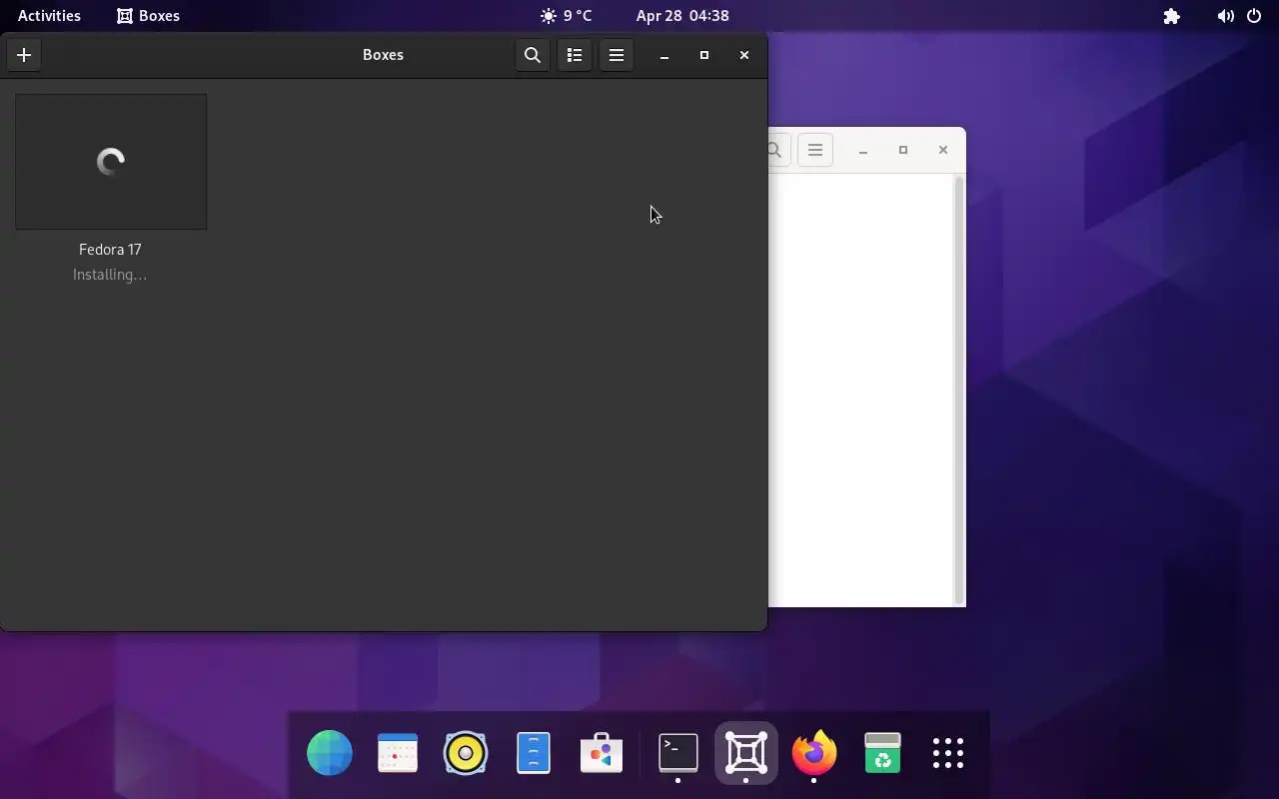This screenshot has height=799, width=1279.
Task: Open the Calendar app in dock
Action: [398, 753]
